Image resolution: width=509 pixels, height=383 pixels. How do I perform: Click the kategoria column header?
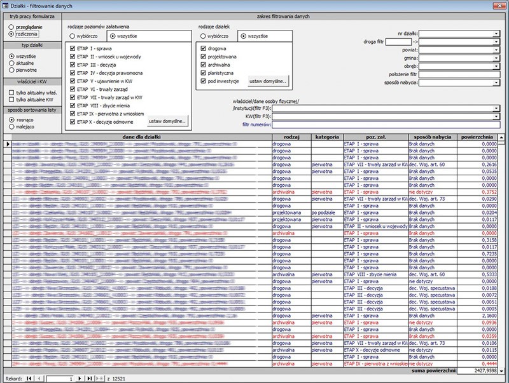(x=327, y=137)
